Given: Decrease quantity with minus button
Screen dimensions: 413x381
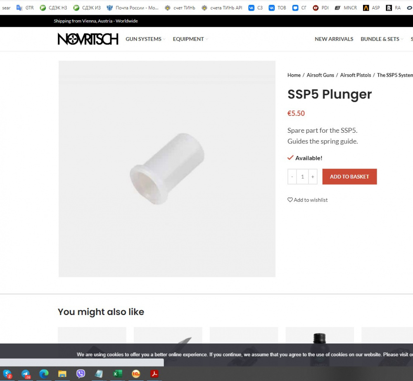Looking at the screenshot, I should point(292,177).
